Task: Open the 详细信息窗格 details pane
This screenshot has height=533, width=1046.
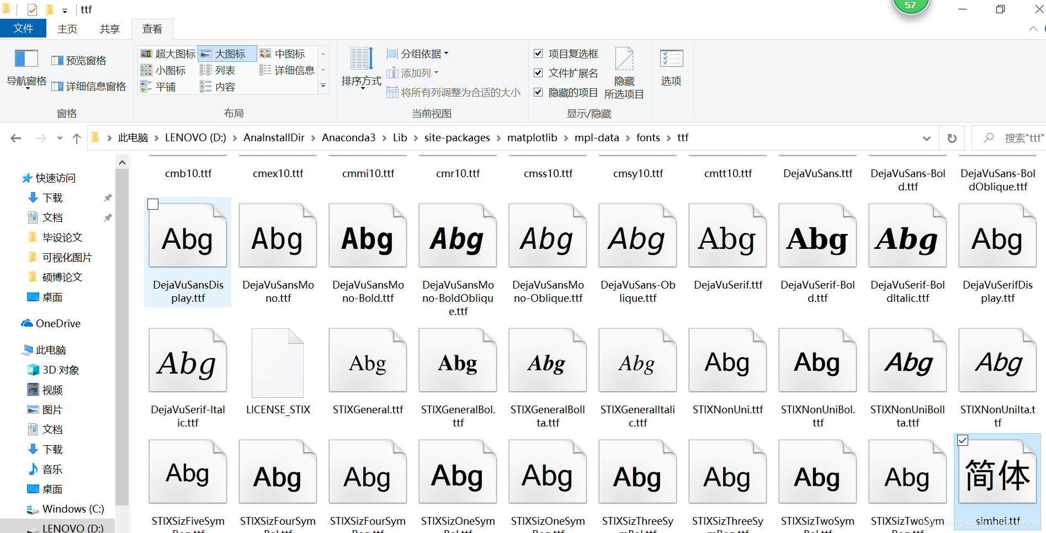Action: (89, 86)
